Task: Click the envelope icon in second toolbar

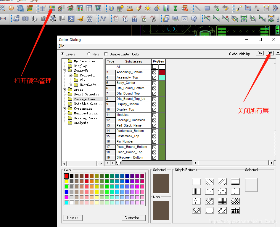Action: coord(185,19)
